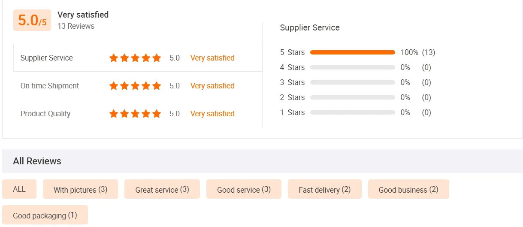Filter by Great service tag
This screenshot has height=227, width=523.
(162, 189)
